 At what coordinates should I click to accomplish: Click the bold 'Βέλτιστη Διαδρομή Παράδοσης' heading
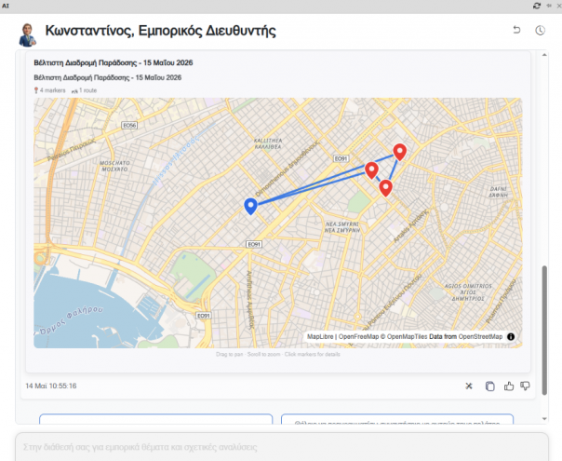[x=114, y=62]
